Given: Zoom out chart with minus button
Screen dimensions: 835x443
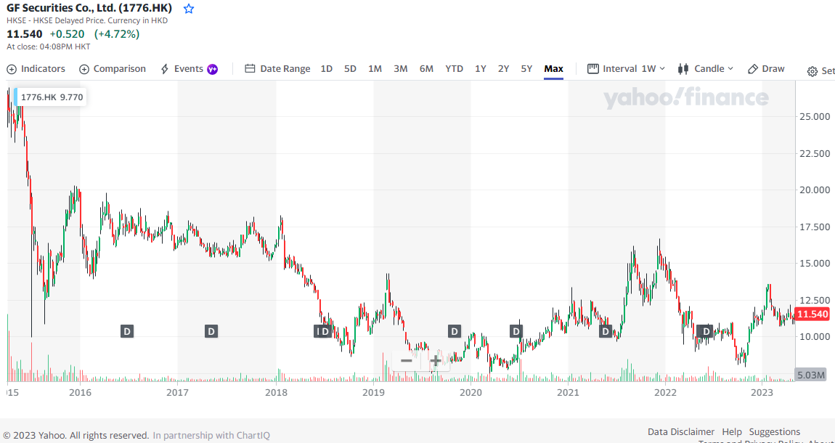Looking at the screenshot, I should (407, 361).
